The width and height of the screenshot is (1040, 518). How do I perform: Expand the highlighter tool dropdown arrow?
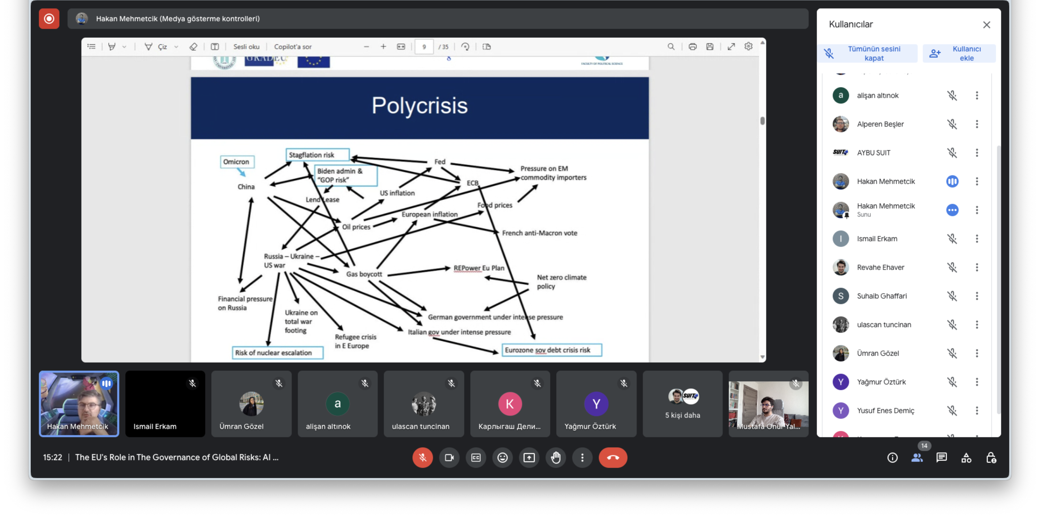[x=124, y=47]
